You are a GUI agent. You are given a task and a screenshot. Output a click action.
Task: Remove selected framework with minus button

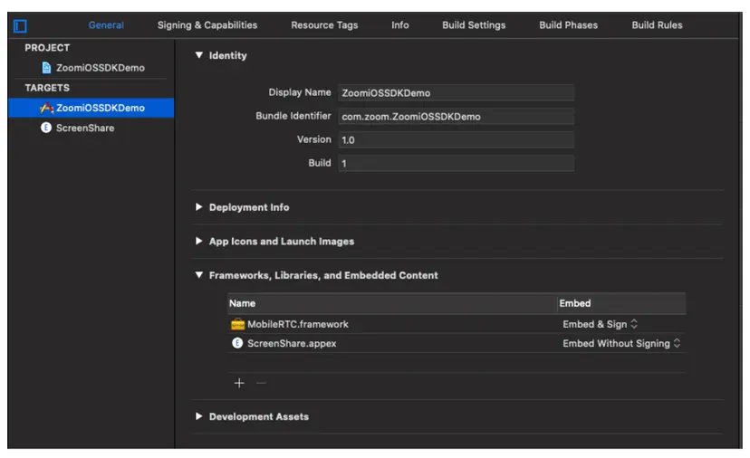click(261, 383)
